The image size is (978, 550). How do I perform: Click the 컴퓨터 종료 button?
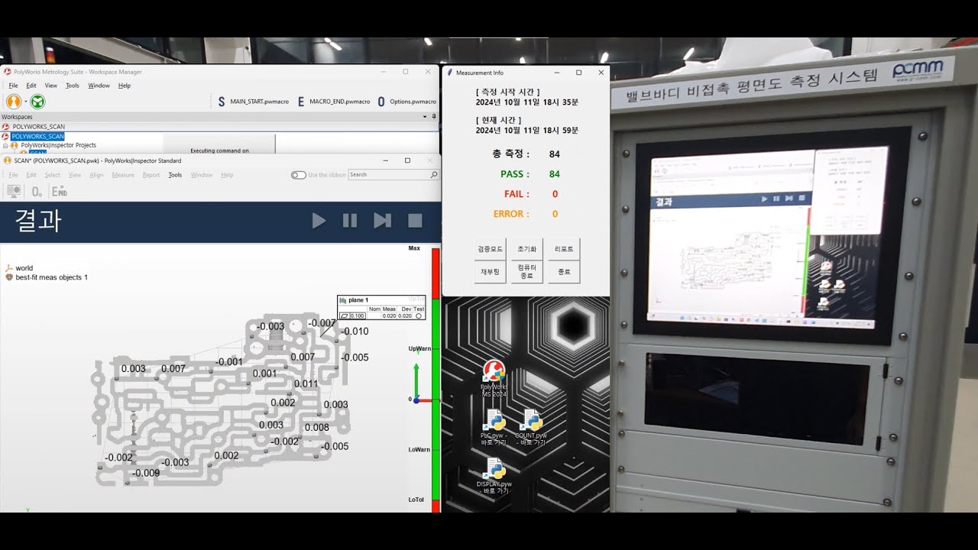tap(526, 272)
